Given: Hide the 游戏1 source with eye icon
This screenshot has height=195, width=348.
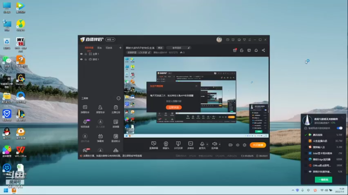Looking at the screenshot, I should [x=81, y=59].
